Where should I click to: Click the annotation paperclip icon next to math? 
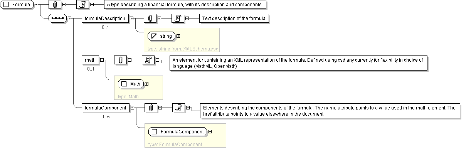point(120,60)
